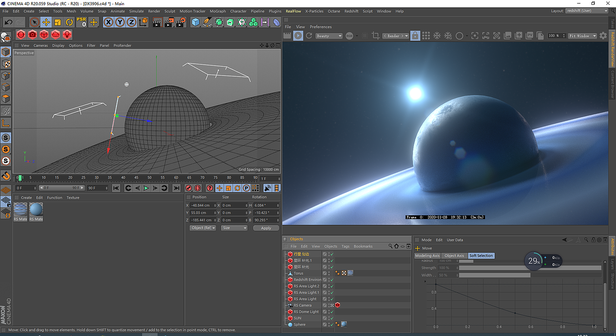Screen dimensions: 616x336
Task: Toggle RS Dome Light enable checkmark
Action: [332, 311]
